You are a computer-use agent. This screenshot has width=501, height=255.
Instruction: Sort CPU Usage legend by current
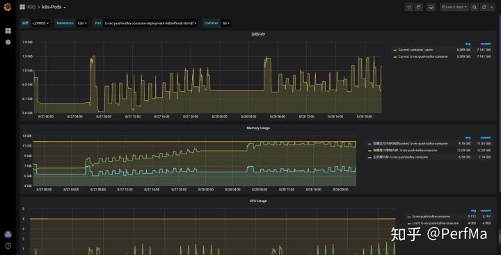(486, 211)
